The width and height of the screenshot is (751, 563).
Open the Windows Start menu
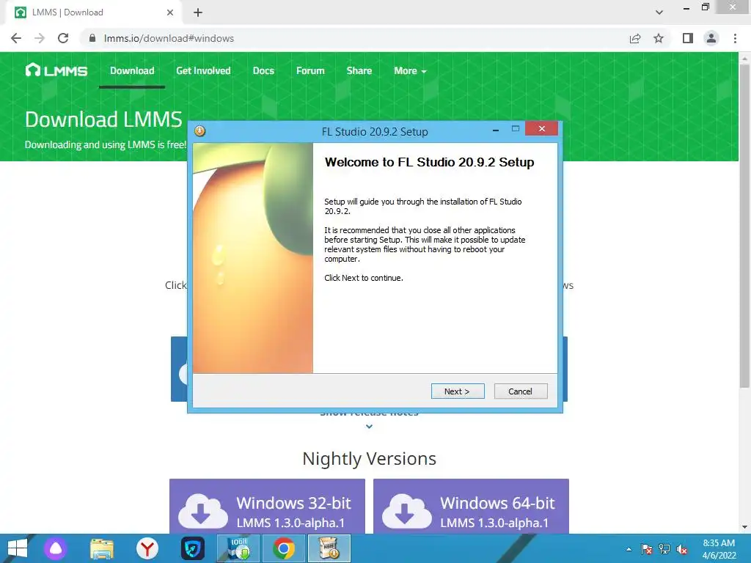[18, 548]
